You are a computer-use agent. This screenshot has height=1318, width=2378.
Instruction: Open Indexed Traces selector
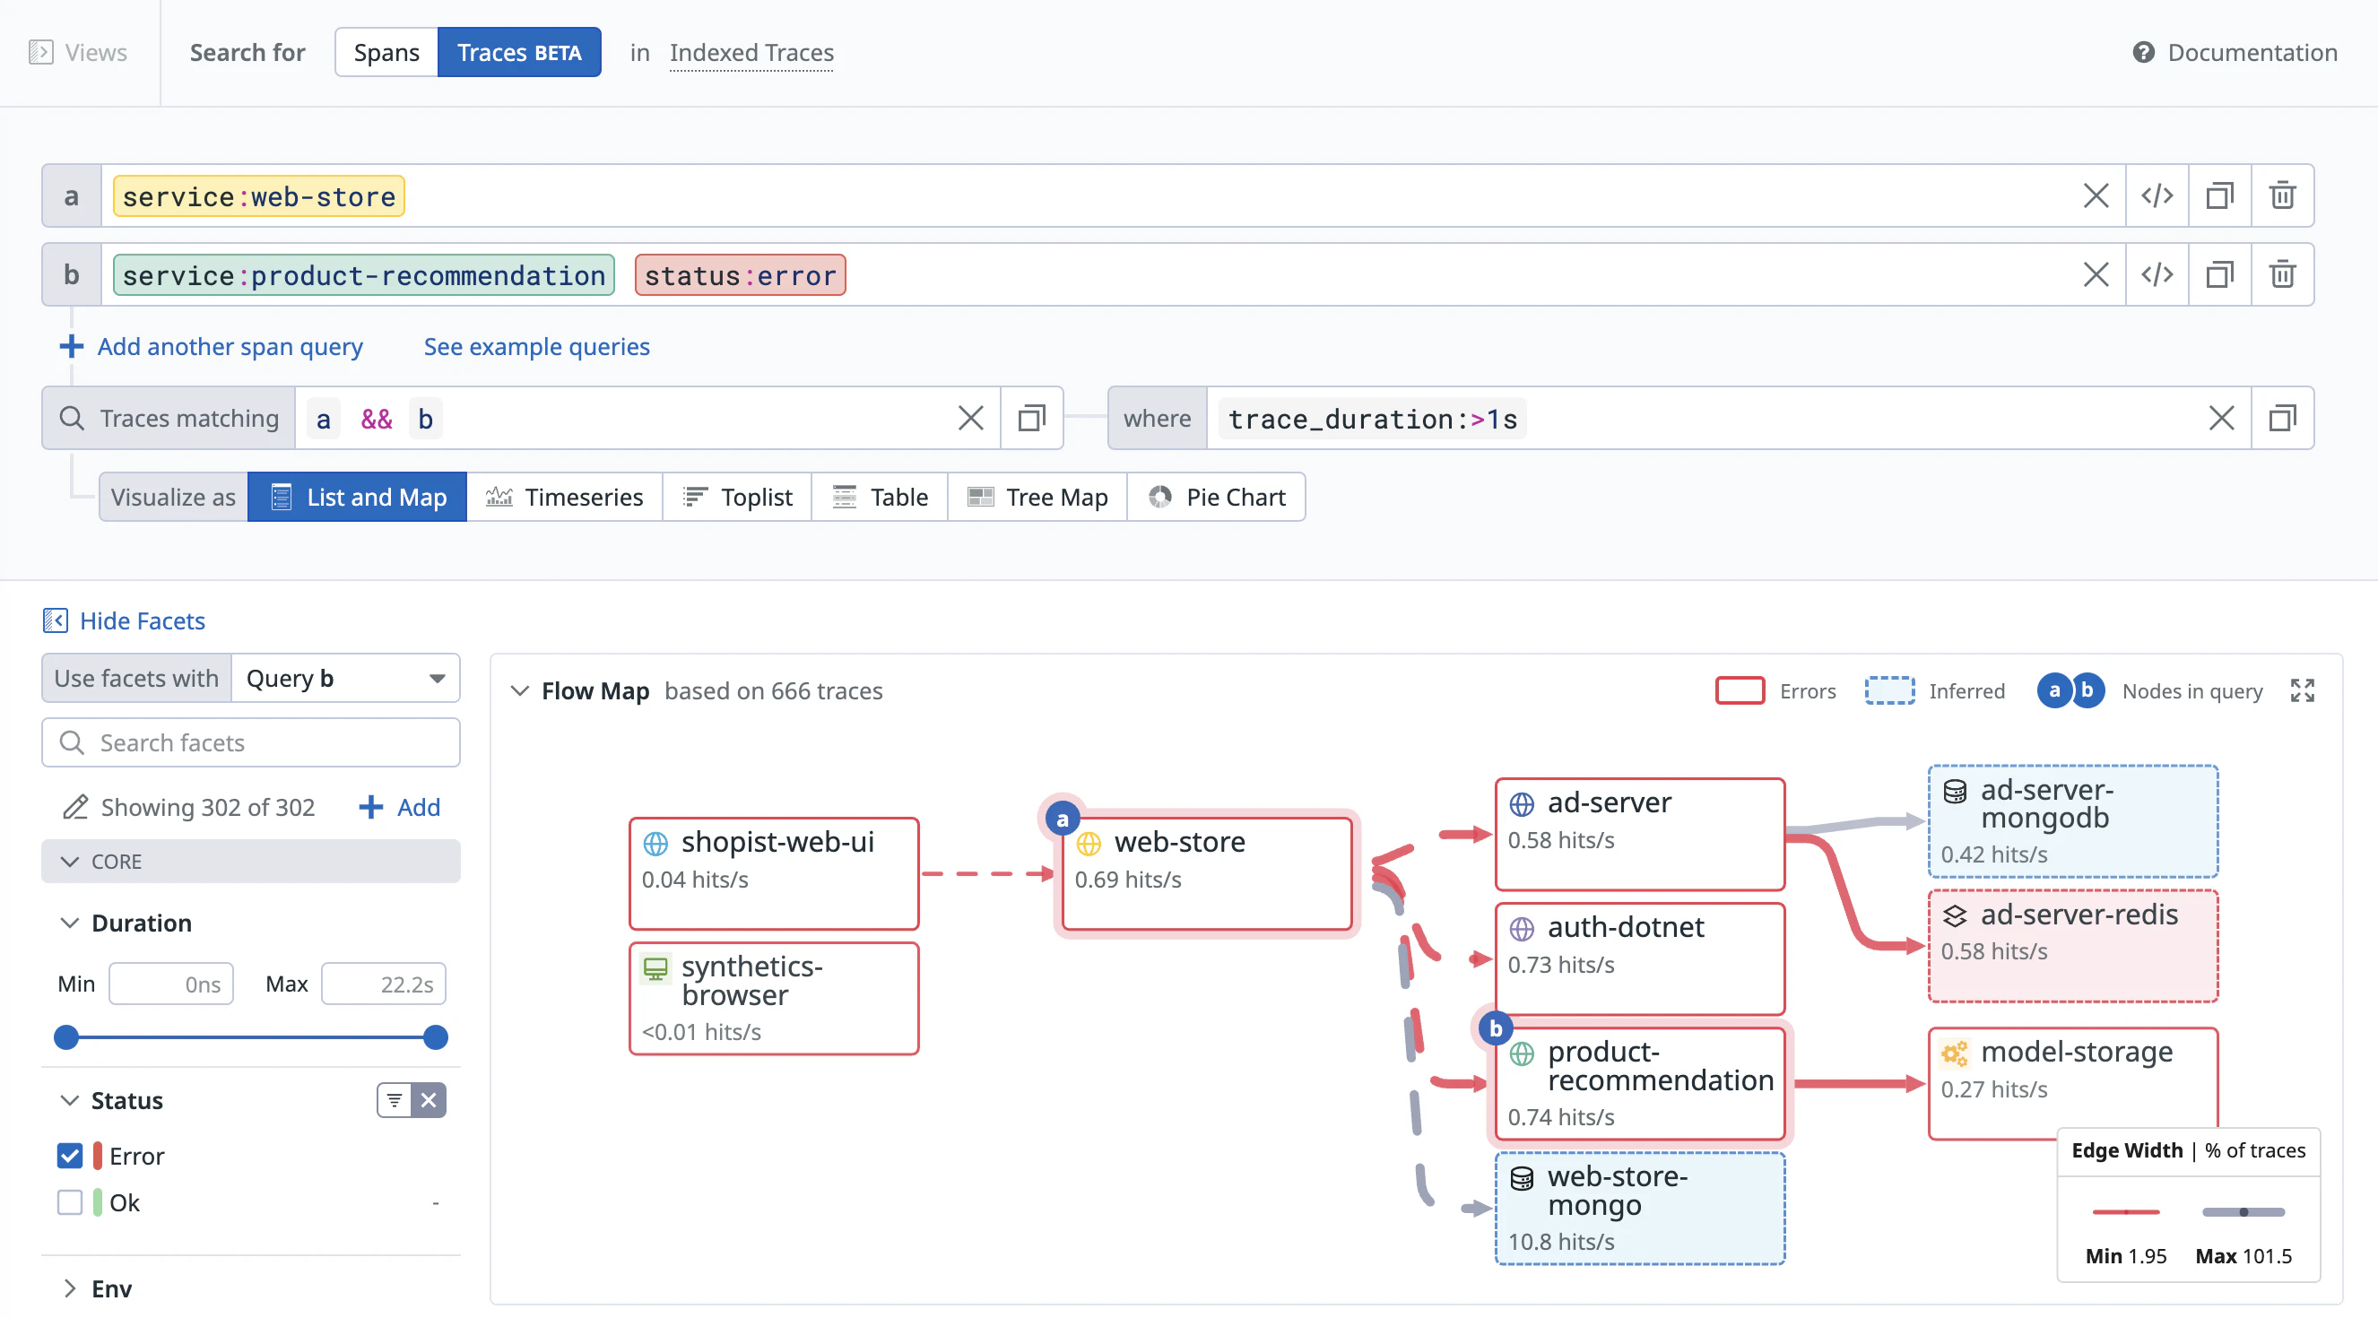click(x=751, y=53)
